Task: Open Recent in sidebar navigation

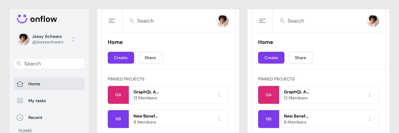Action: click(x=49, y=117)
